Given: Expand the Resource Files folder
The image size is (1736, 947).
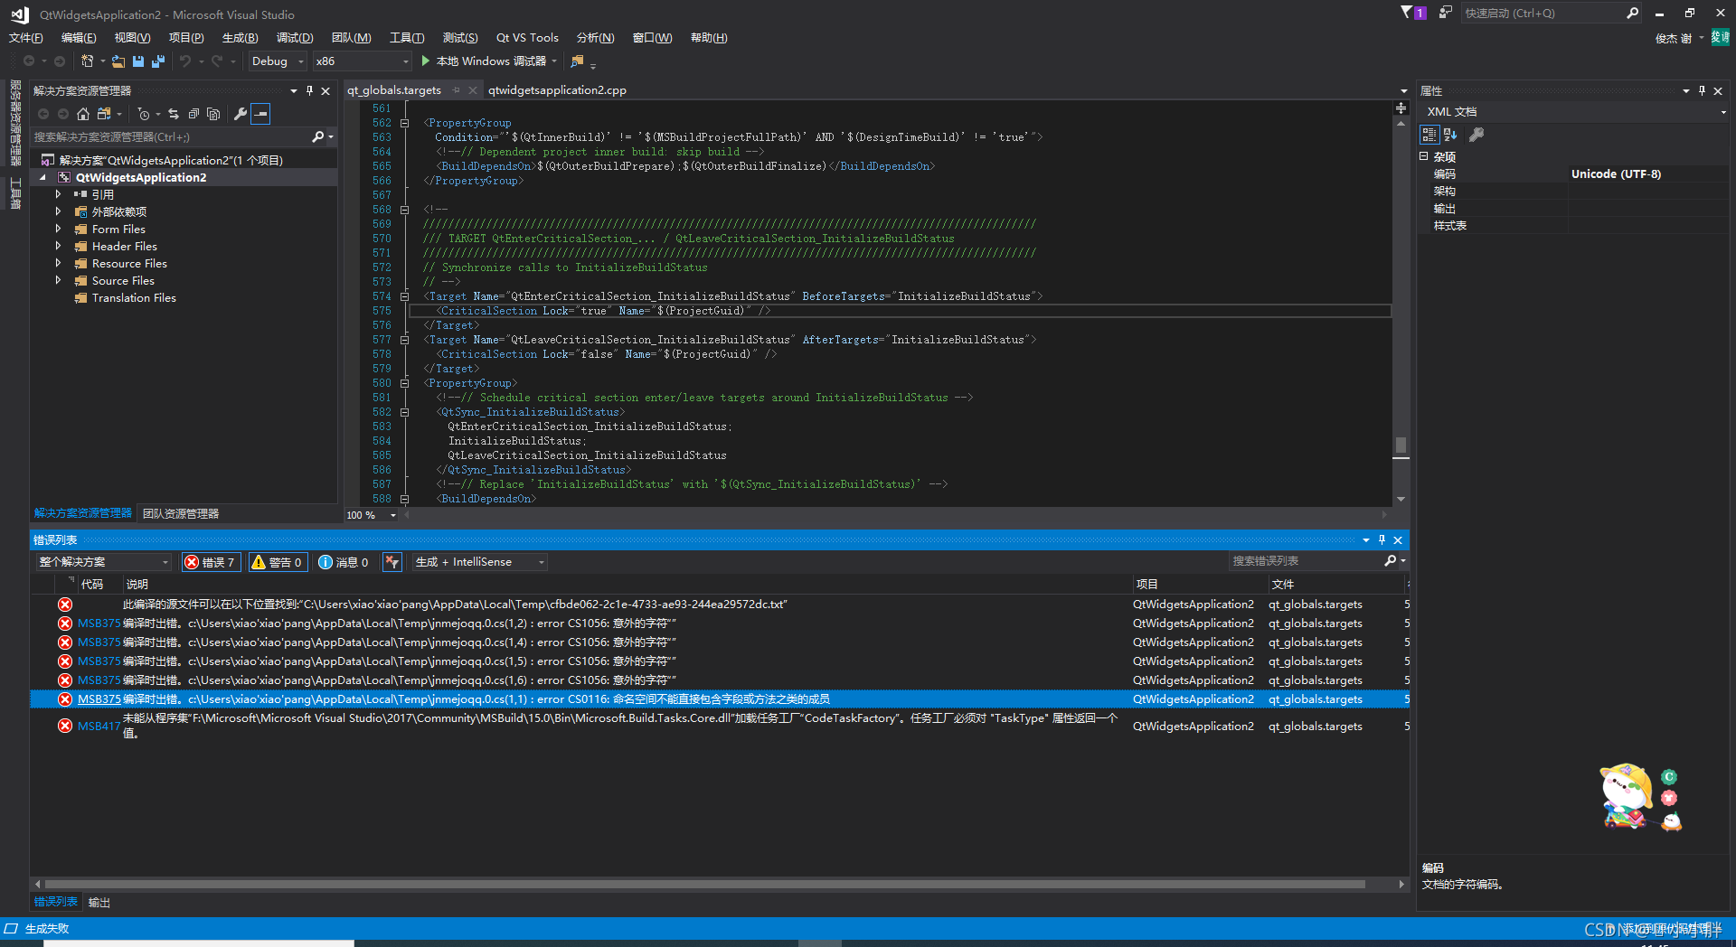Looking at the screenshot, I should tap(59, 263).
